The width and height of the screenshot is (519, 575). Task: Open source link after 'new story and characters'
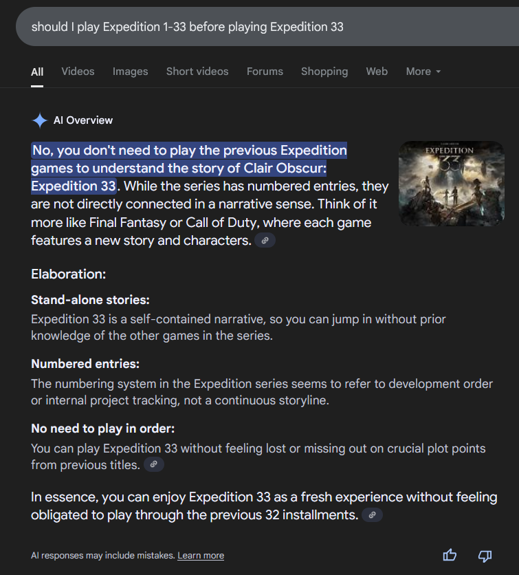pyautogui.click(x=265, y=241)
